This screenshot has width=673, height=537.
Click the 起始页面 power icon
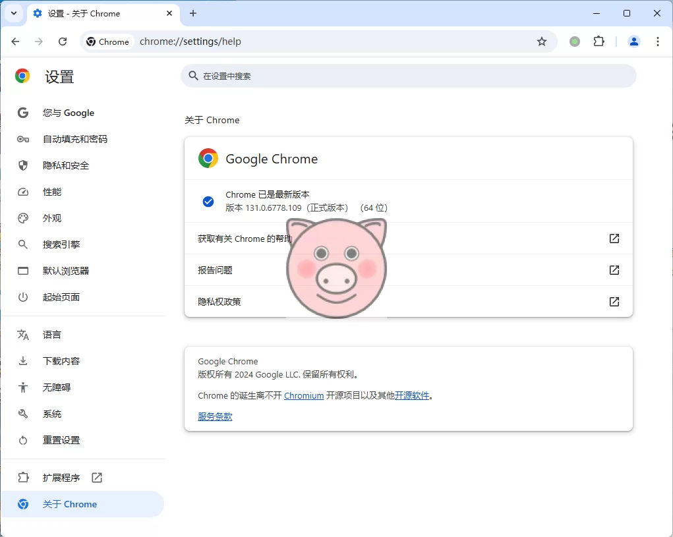point(23,297)
